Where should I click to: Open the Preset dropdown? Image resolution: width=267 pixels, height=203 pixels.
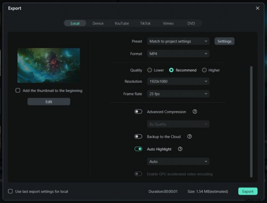178,41
